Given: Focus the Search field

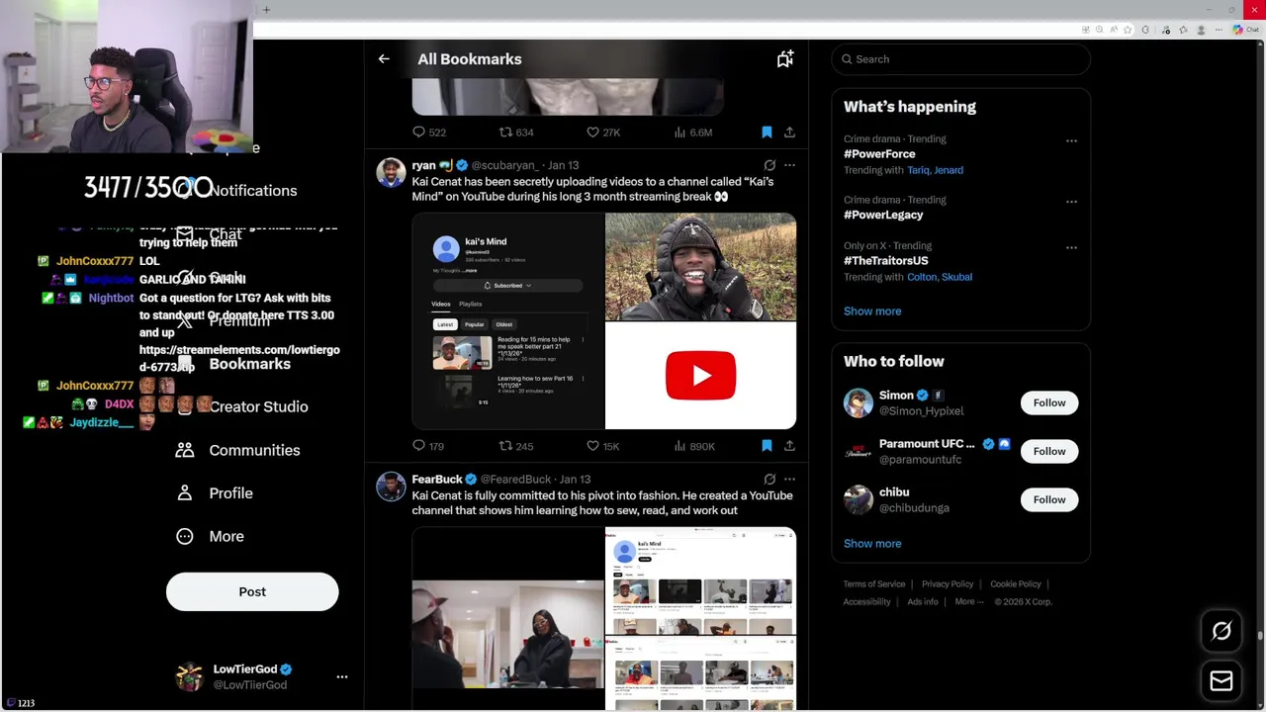Looking at the screenshot, I should pos(960,59).
